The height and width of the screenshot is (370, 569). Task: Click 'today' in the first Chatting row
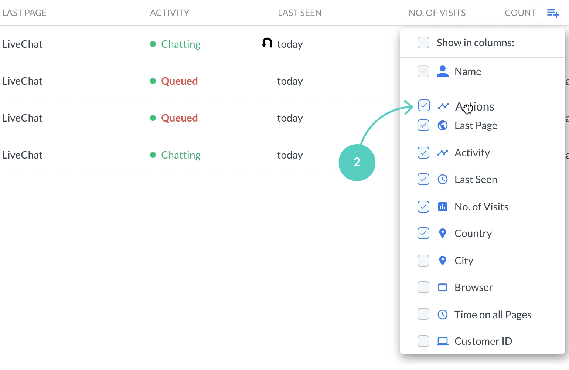290,44
